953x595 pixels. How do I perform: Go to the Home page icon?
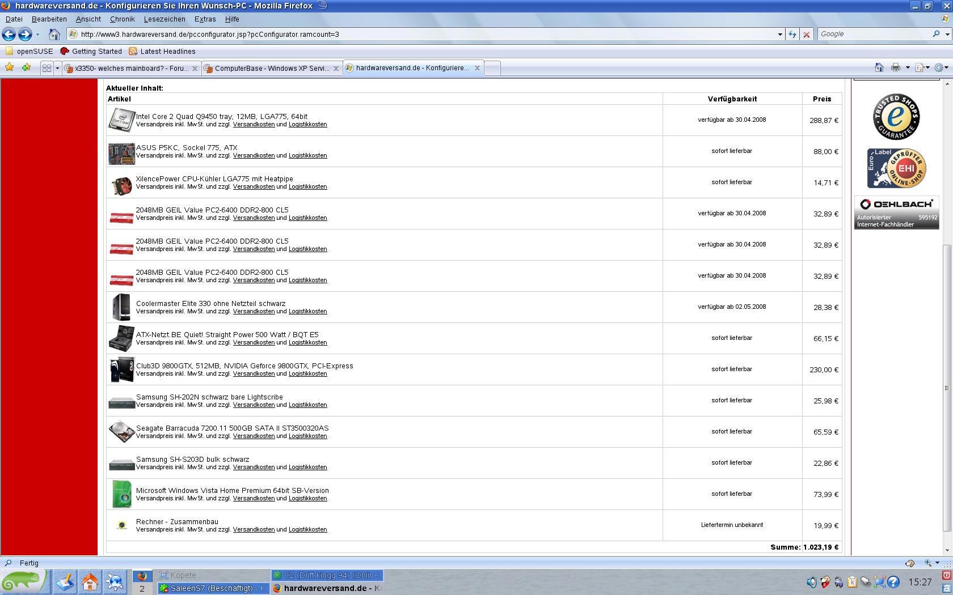pos(54,35)
